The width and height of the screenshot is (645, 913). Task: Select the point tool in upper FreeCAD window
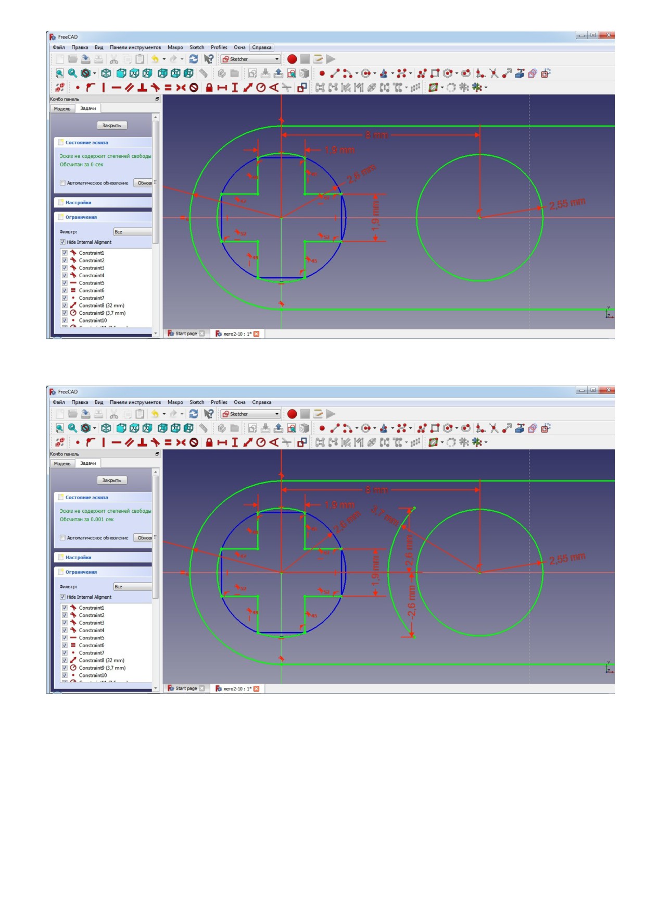pos(322,73)
